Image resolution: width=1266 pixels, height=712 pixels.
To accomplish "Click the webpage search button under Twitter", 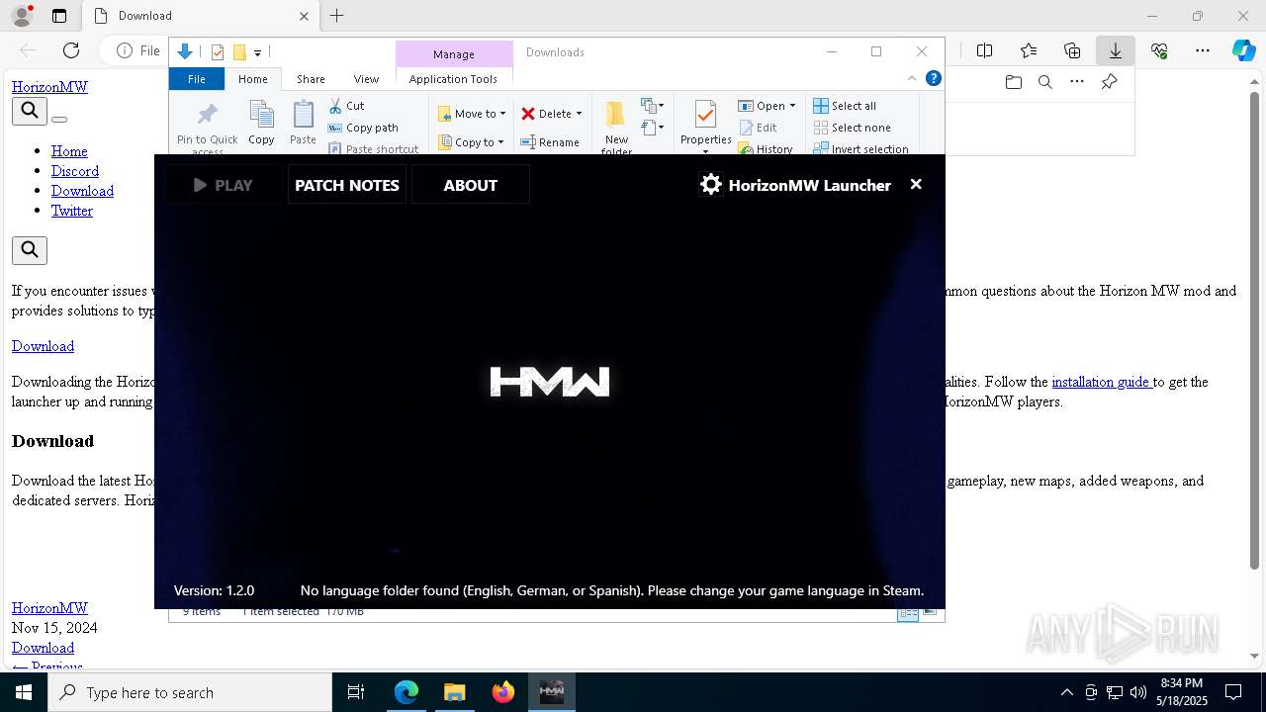I will (x=30, y=250).
